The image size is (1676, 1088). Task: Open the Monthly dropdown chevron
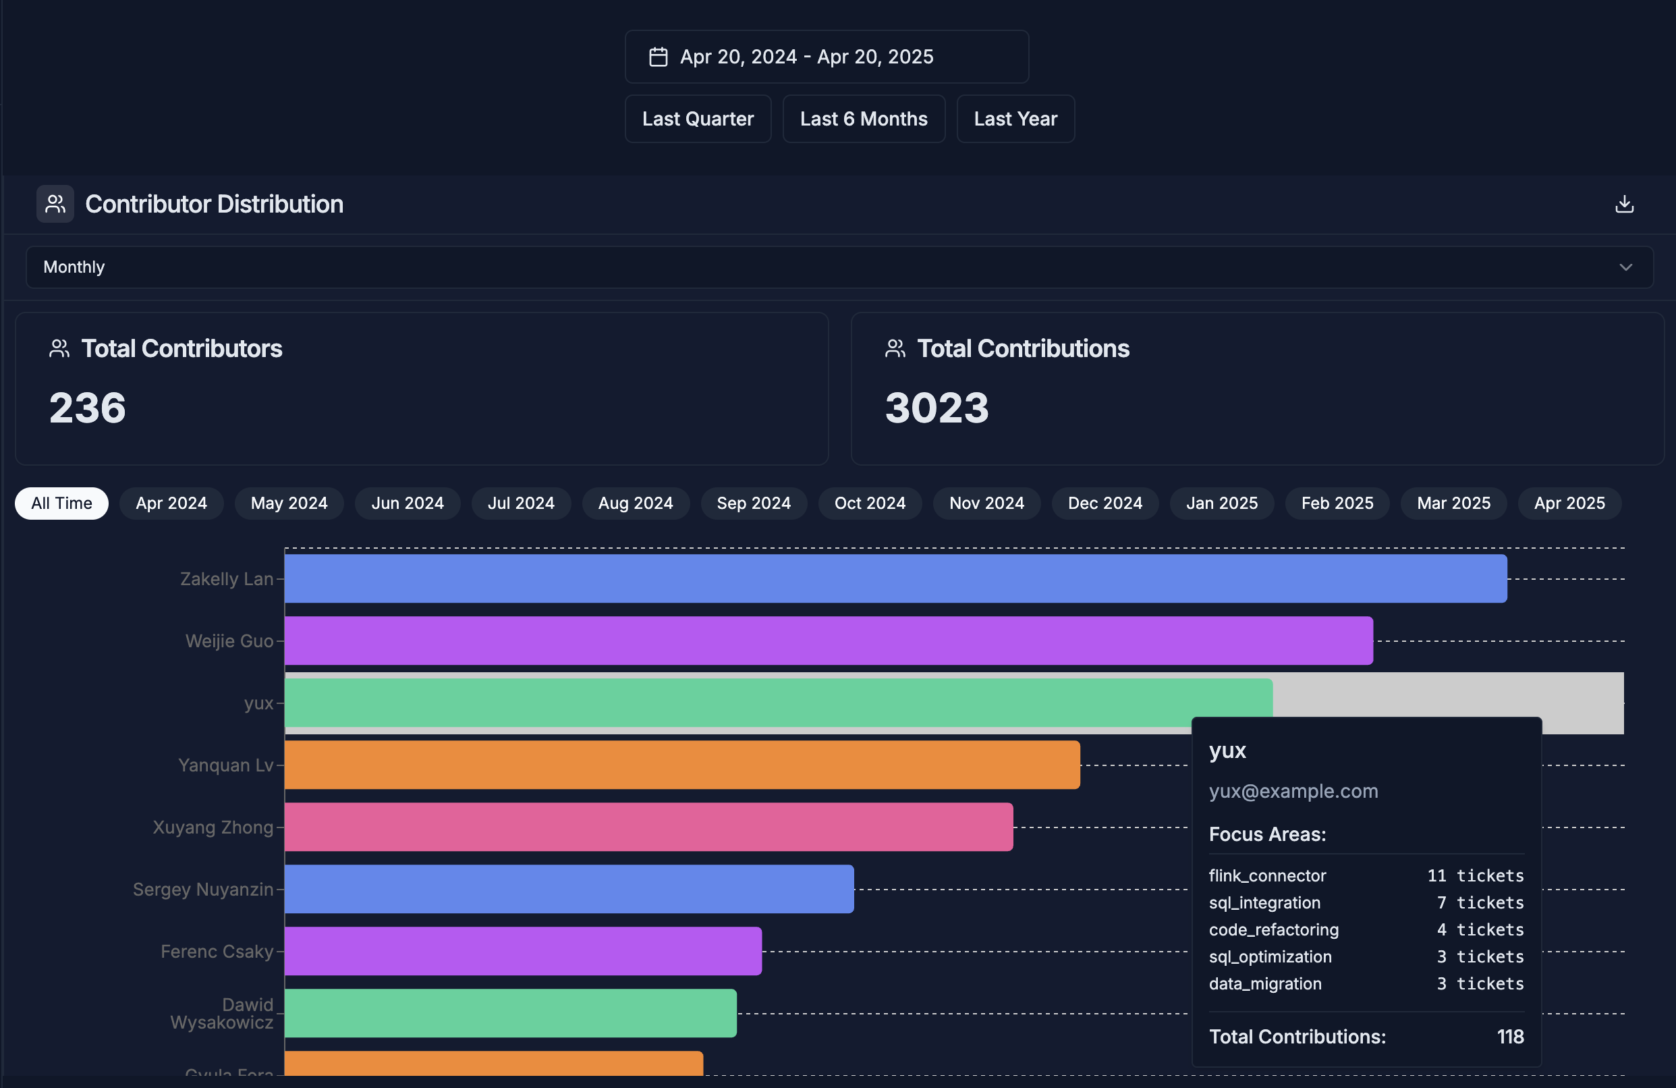tap(1625, 267)
